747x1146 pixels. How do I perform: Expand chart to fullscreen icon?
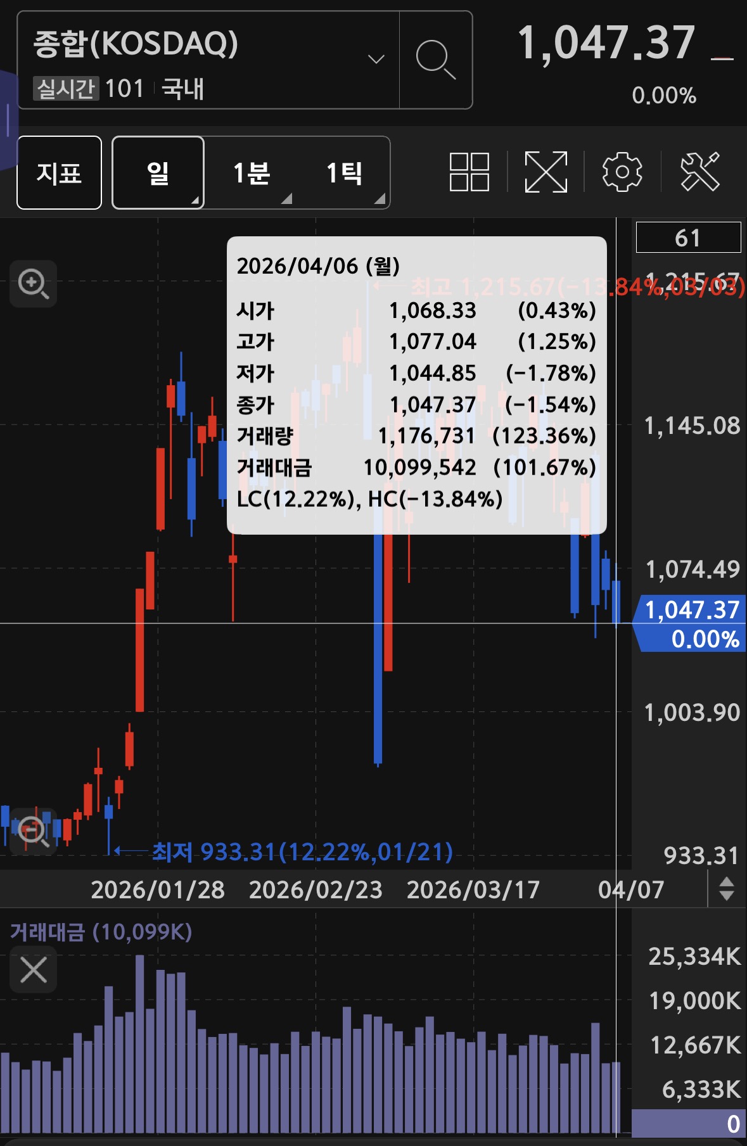click(546, 172)
